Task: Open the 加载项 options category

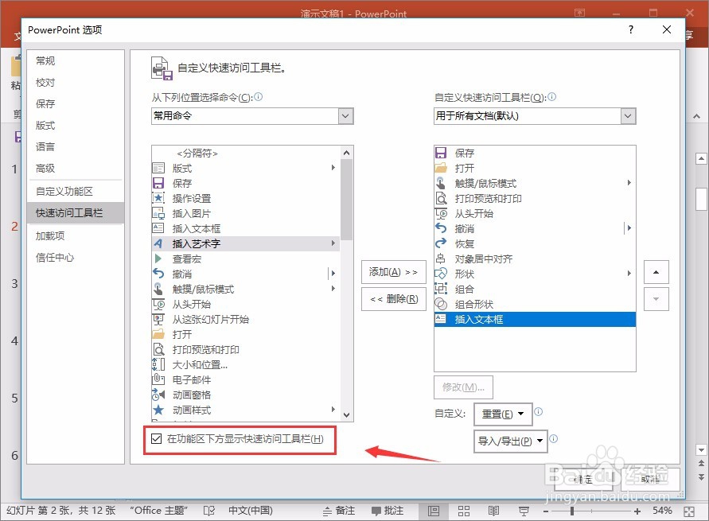Action: 50,235
